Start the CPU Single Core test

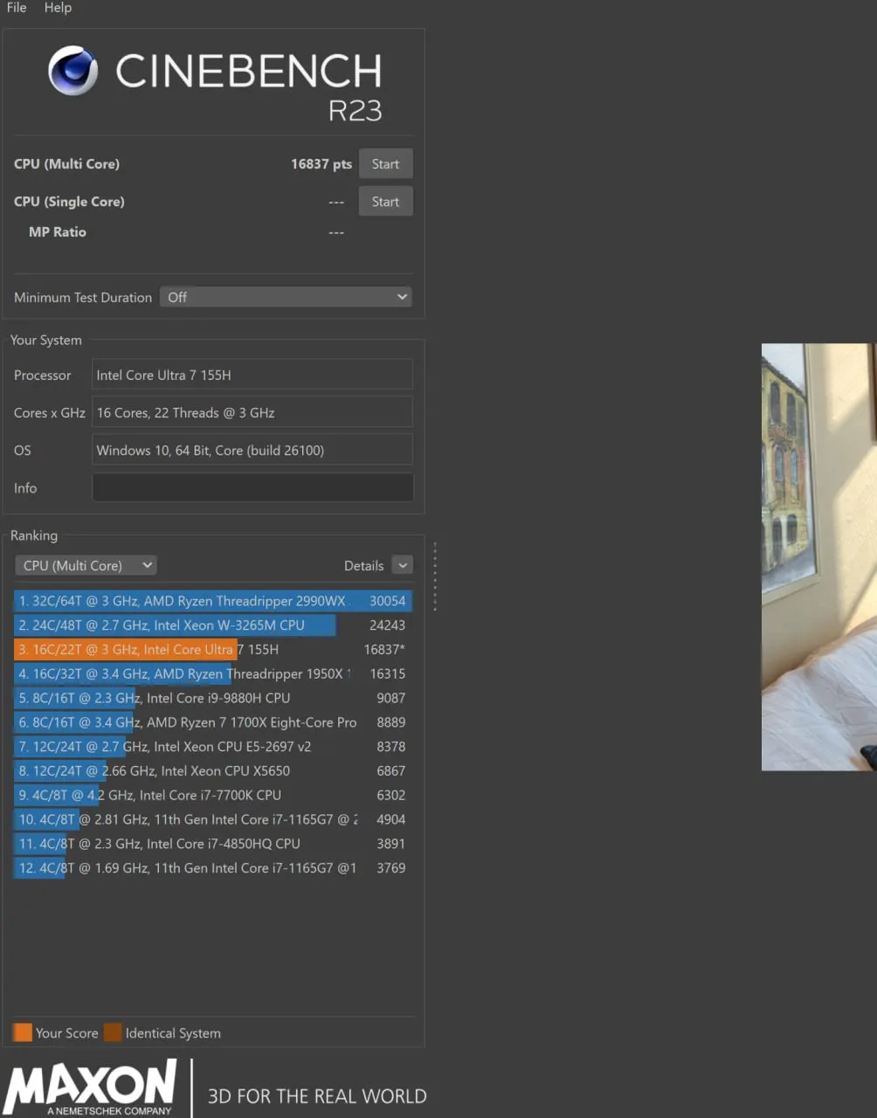(x=385, y=202)
